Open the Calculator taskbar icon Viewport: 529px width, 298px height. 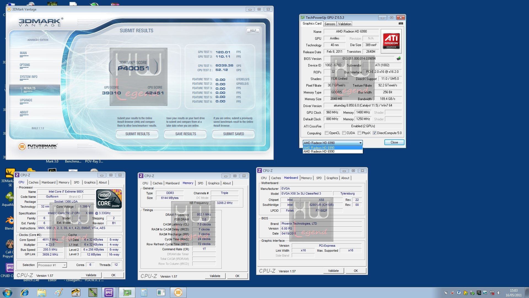coord(144,292)
